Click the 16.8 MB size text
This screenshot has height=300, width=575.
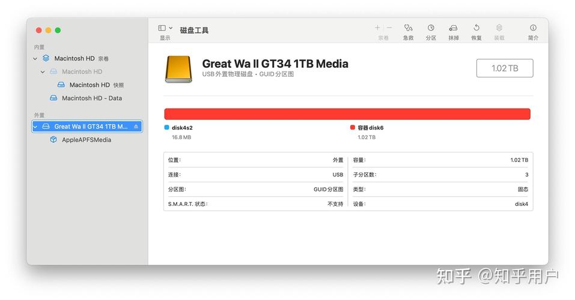point(181,137)
